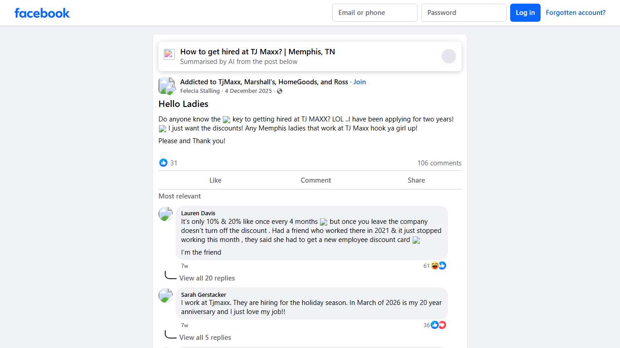Click Lauren Davis's profile picture
620x348 pixels.
click(x=166, y=214)
